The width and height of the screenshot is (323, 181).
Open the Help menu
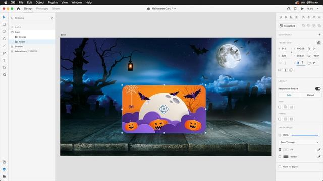coord(89,2)
